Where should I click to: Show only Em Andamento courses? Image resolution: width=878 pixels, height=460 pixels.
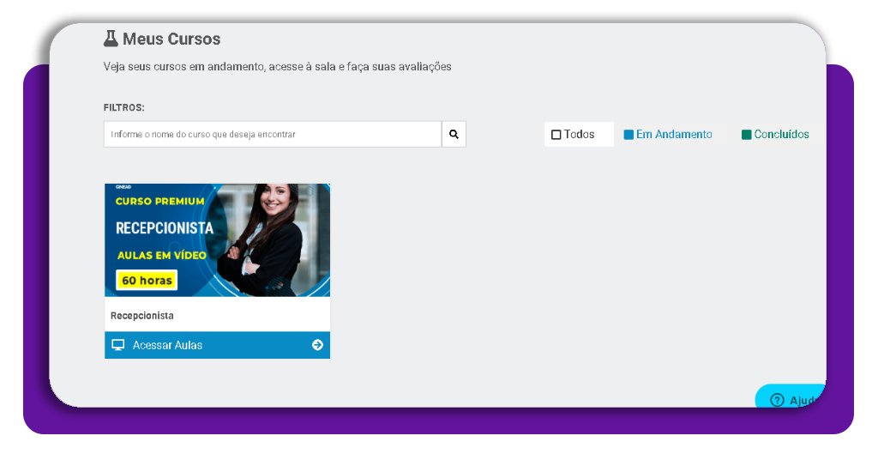[674, 135]
